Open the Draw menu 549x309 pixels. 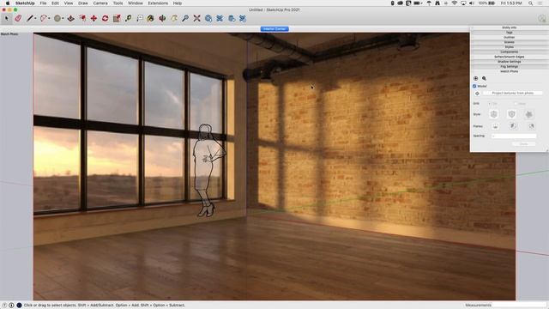[83, 3]
